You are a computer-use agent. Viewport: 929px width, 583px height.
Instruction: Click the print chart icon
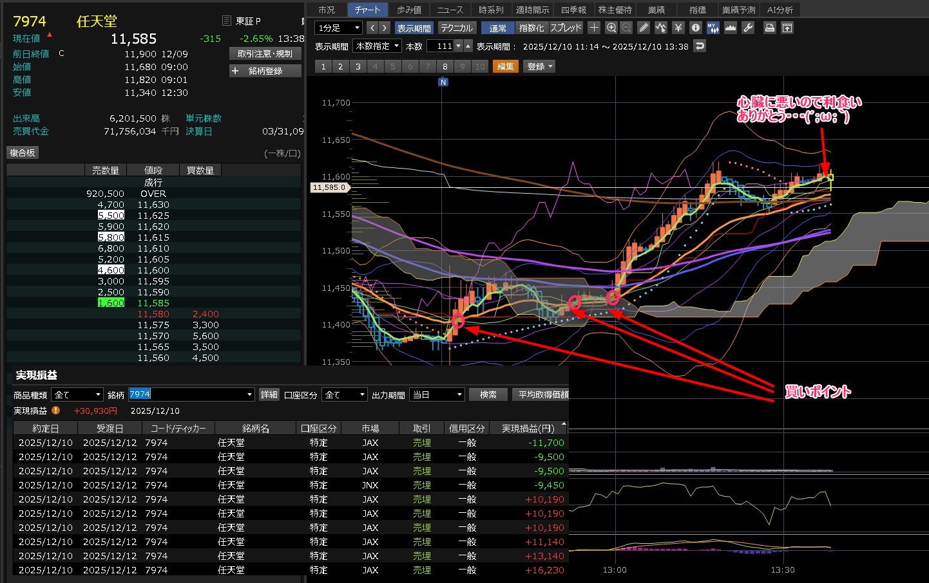tap(769, 28)
